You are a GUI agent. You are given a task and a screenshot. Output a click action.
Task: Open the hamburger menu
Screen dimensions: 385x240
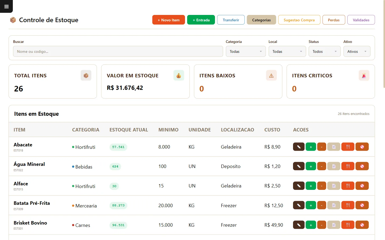pos(6,6)
